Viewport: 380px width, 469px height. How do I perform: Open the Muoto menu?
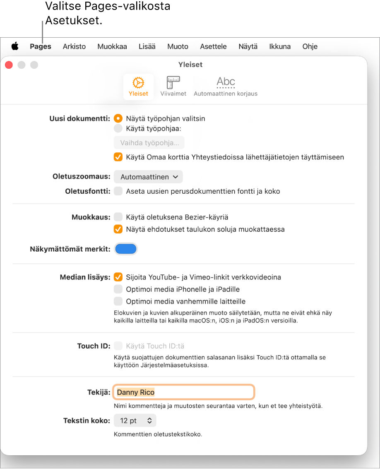tap(178, 46)
